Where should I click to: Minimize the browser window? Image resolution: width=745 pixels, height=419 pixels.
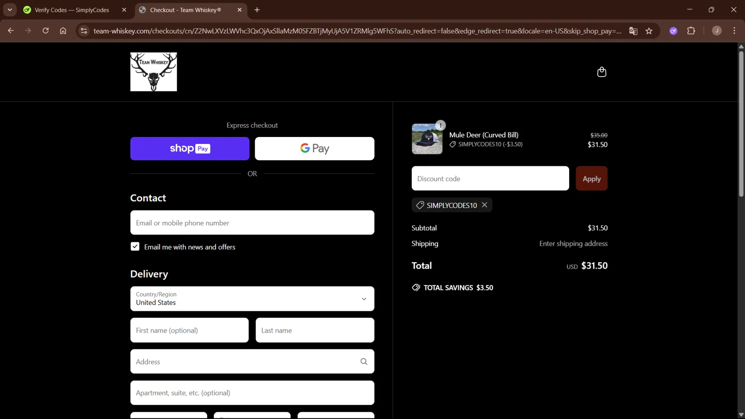689,9
